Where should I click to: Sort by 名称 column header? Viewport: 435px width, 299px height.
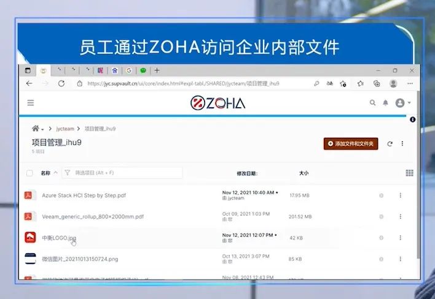click(45, 173)
